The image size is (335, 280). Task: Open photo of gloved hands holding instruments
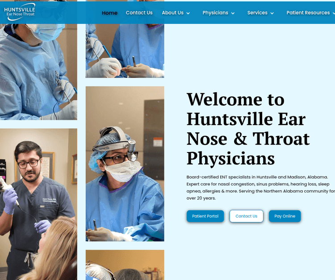125,50
